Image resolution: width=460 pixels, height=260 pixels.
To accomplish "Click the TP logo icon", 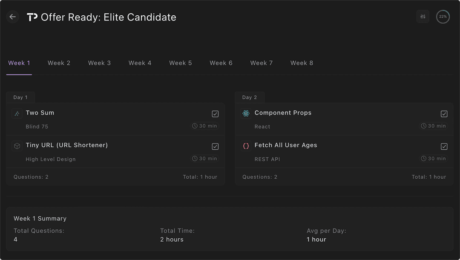I will click(32, 17).
